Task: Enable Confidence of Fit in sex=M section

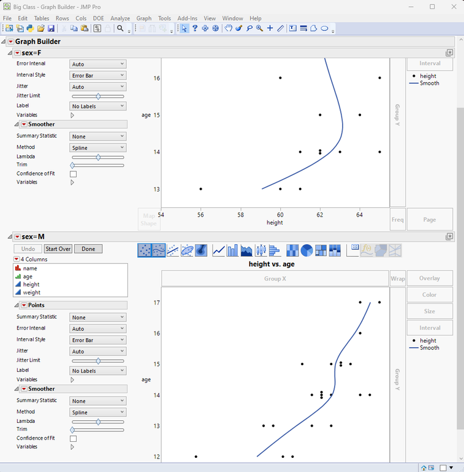Action: pyautogui.click(x=73, y=439)
